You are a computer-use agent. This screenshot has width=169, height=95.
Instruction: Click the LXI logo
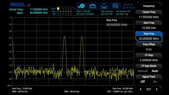[x=29, y=5]
